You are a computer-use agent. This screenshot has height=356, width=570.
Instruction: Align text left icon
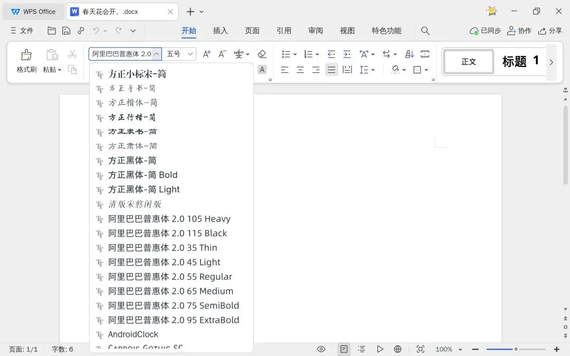click(x=284, y=70)
